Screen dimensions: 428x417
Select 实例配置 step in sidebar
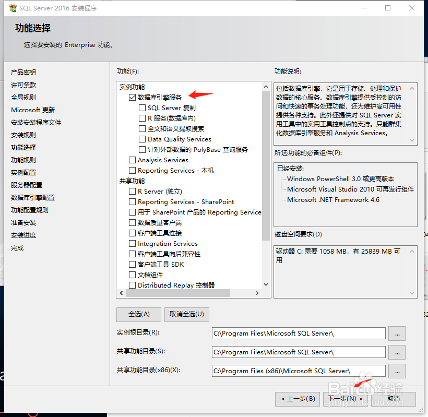(x=23, y=173)
